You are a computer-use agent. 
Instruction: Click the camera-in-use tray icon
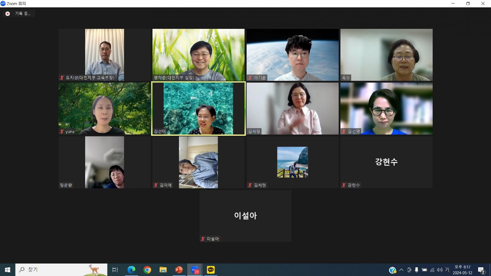pos(409,270)
